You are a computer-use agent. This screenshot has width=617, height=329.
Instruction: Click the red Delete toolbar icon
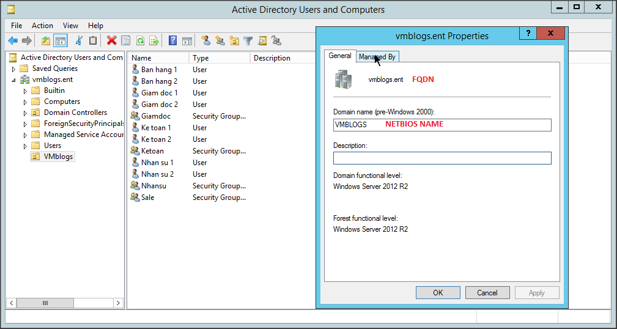coord(111,41)
